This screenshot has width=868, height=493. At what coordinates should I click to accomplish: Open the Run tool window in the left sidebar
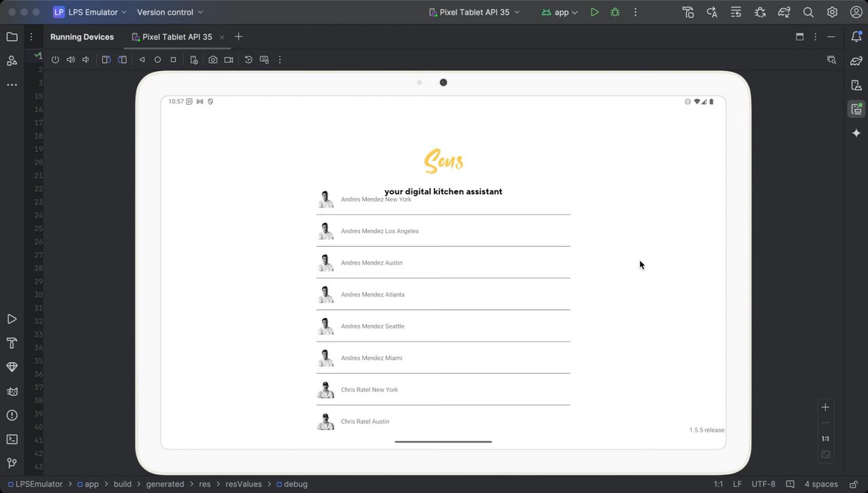pyautogui.click(x=12, y=319)
